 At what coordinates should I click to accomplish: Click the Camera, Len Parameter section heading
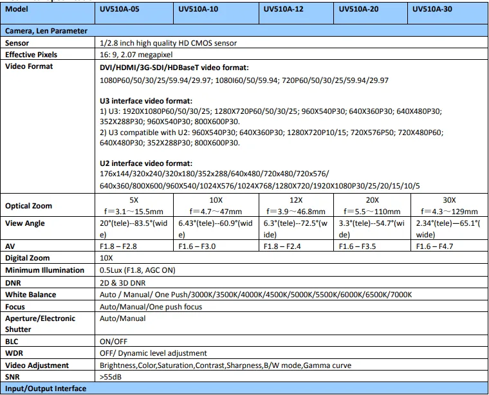pyautogui.click(x=46, y=30)
